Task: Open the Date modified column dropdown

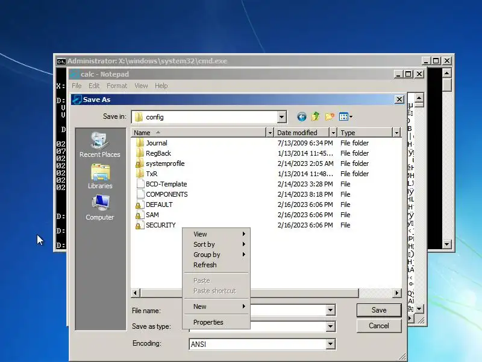Action: tap(333, 133)
